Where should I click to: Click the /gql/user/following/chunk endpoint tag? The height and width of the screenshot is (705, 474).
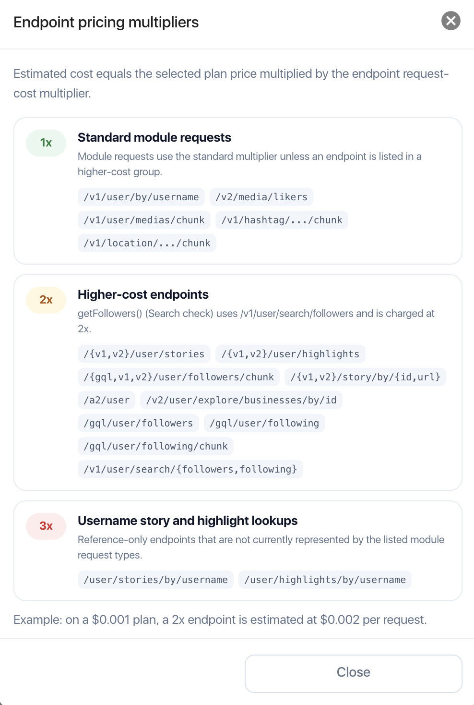[x=155, y=446]
